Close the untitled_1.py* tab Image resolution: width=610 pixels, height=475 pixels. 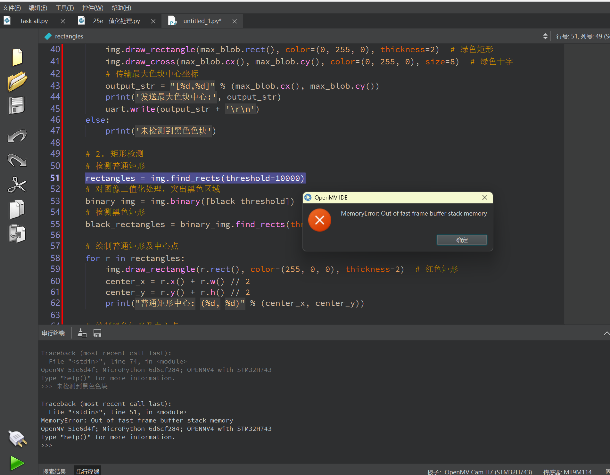235,21
